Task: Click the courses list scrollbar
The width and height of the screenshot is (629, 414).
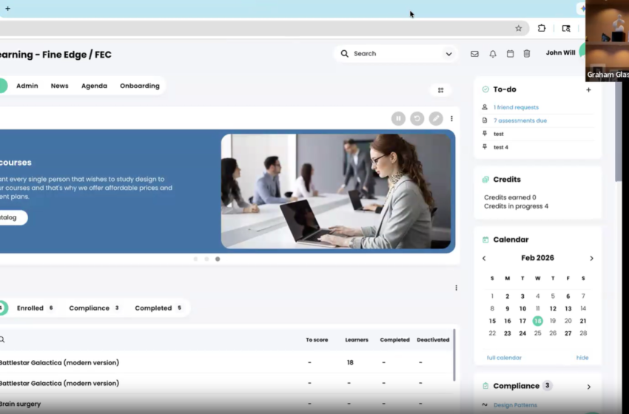Action: [x=454, y=355]
